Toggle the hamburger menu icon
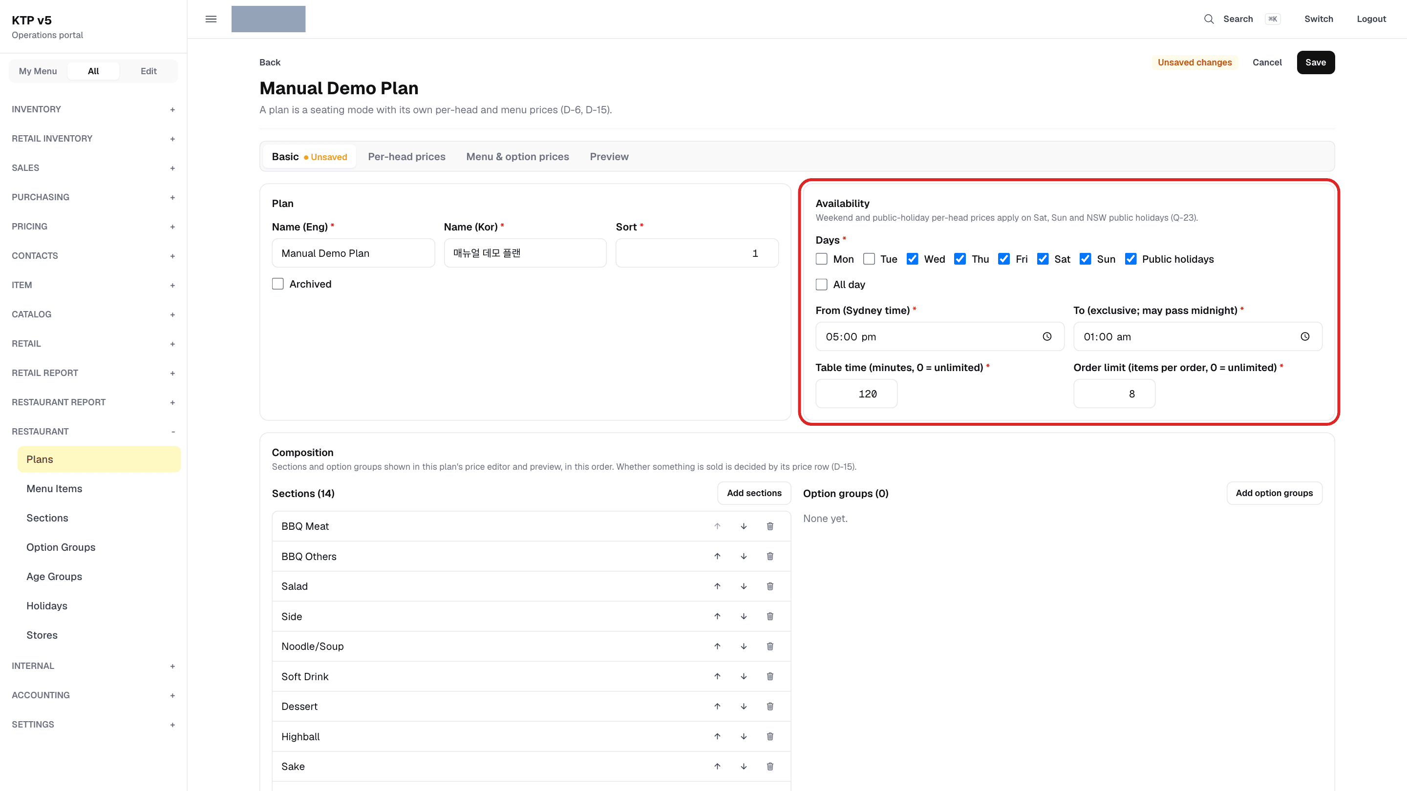1407x791 pixels. pyautogui.click(x=211, y=19)
